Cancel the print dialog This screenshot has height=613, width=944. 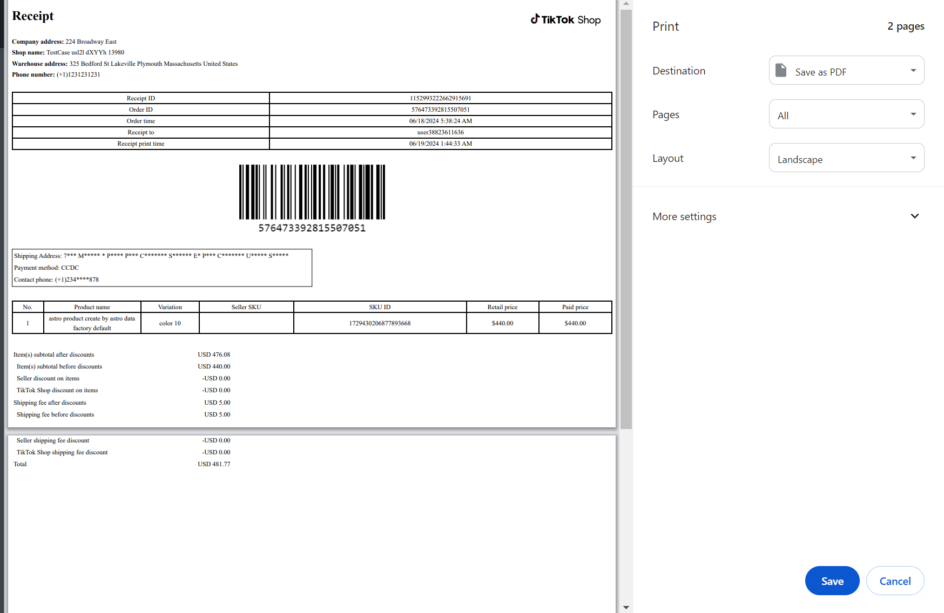click(x=895, y=581)
